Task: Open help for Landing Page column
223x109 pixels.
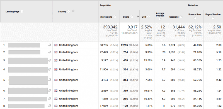Action: pos(22,11)
